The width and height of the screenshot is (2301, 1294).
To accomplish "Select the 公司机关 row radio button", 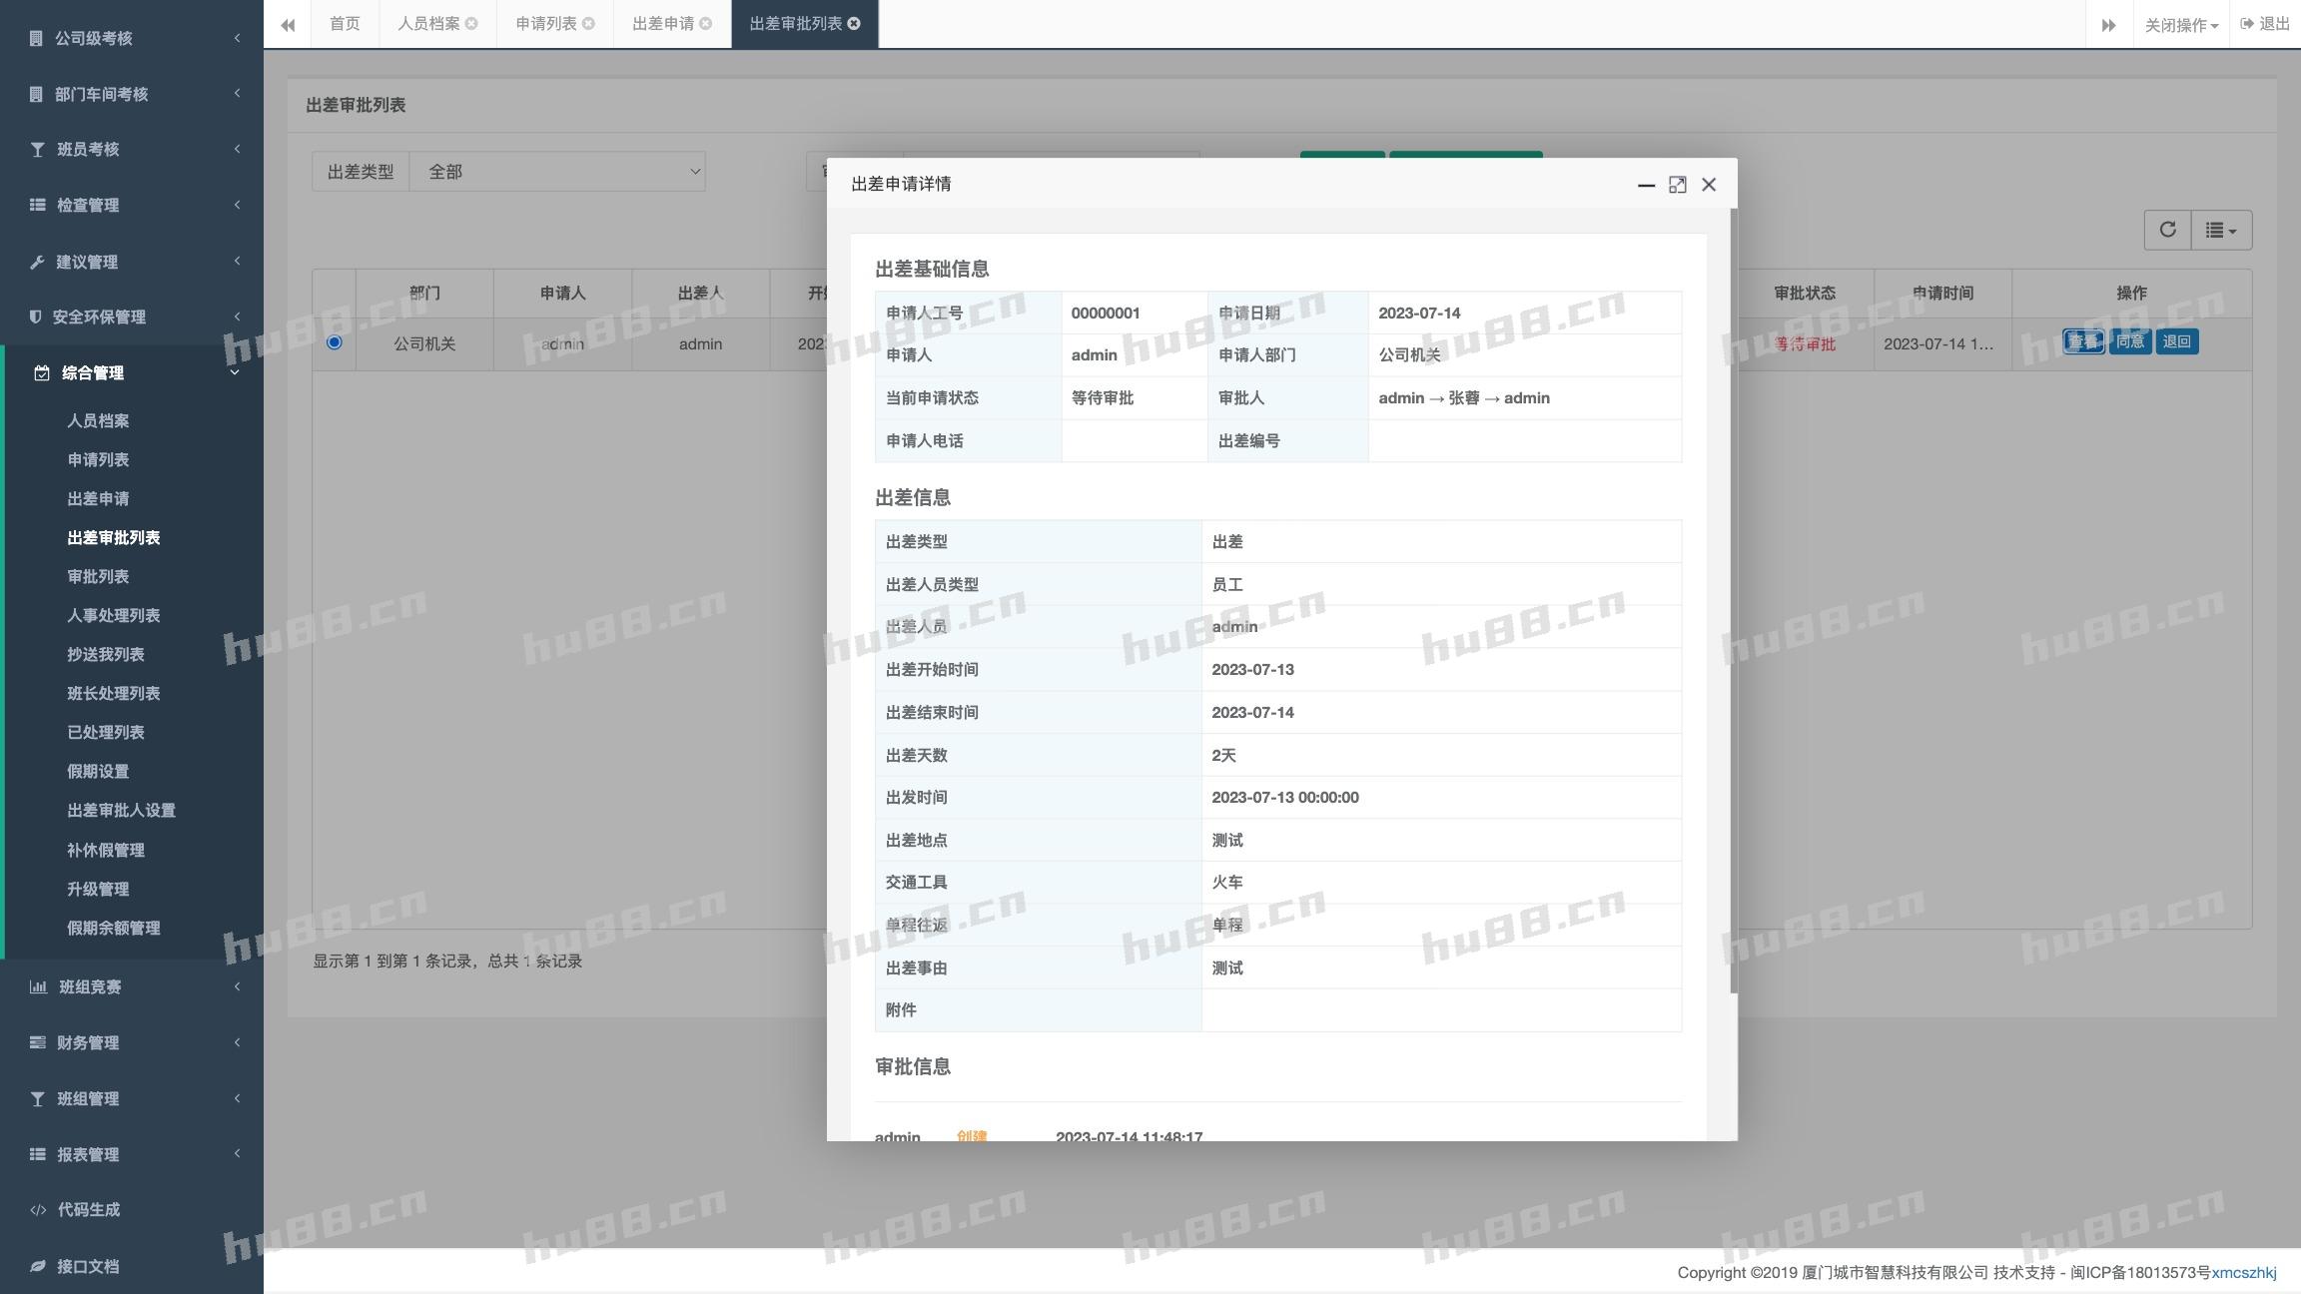I will coord(335,342).
